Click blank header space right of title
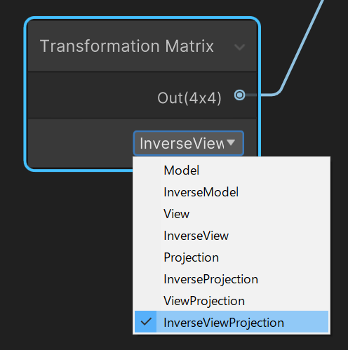 coord(224,46)
